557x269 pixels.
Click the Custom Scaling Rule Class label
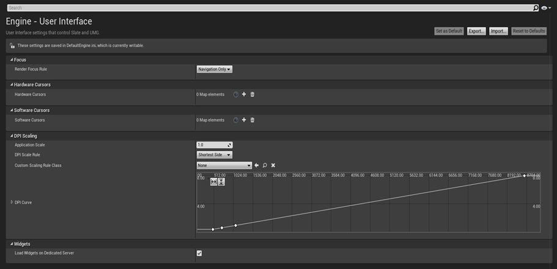[38, 165]
